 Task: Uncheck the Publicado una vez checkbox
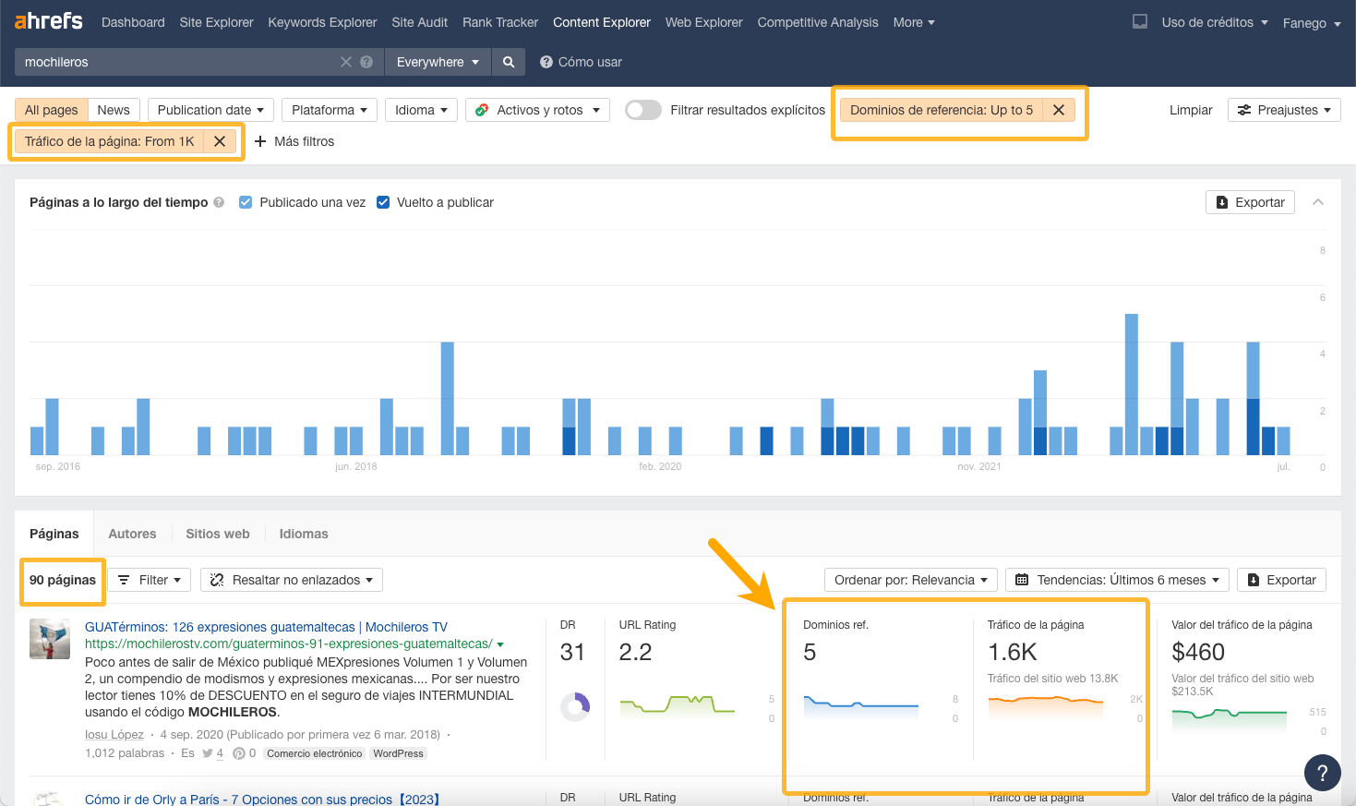point(246,202)
